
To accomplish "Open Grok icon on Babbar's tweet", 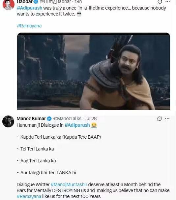I will pyautogui.click(x=160, y=2).
